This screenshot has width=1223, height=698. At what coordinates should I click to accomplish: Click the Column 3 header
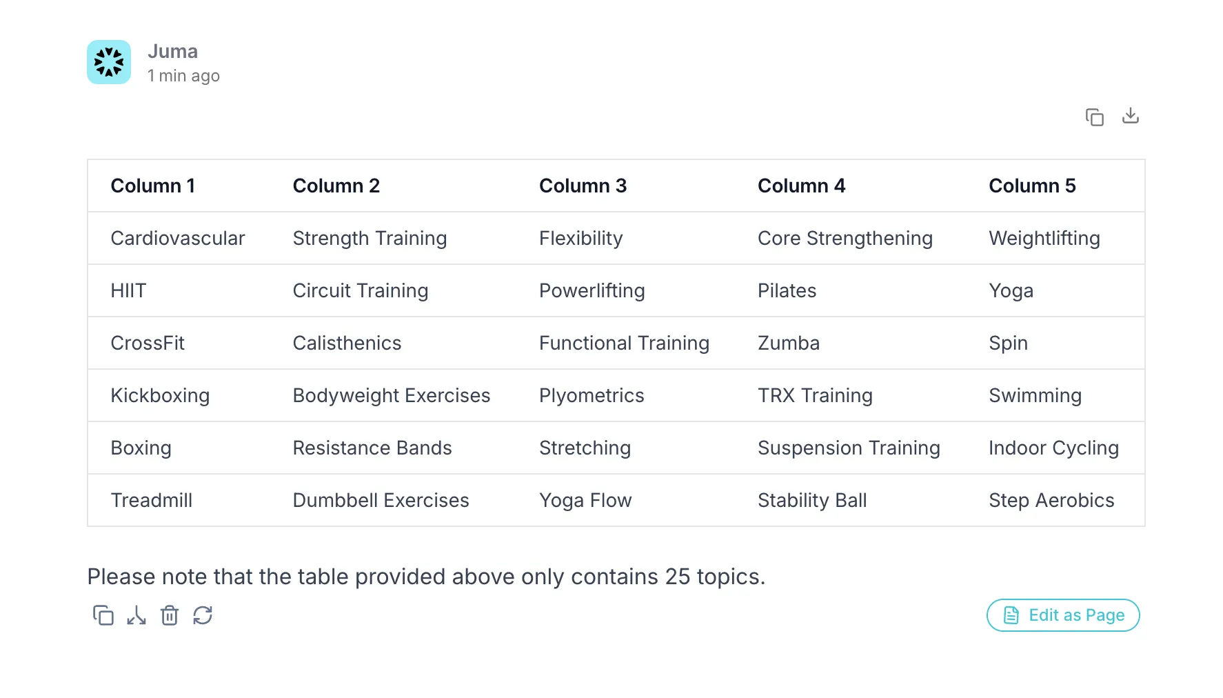583,186
